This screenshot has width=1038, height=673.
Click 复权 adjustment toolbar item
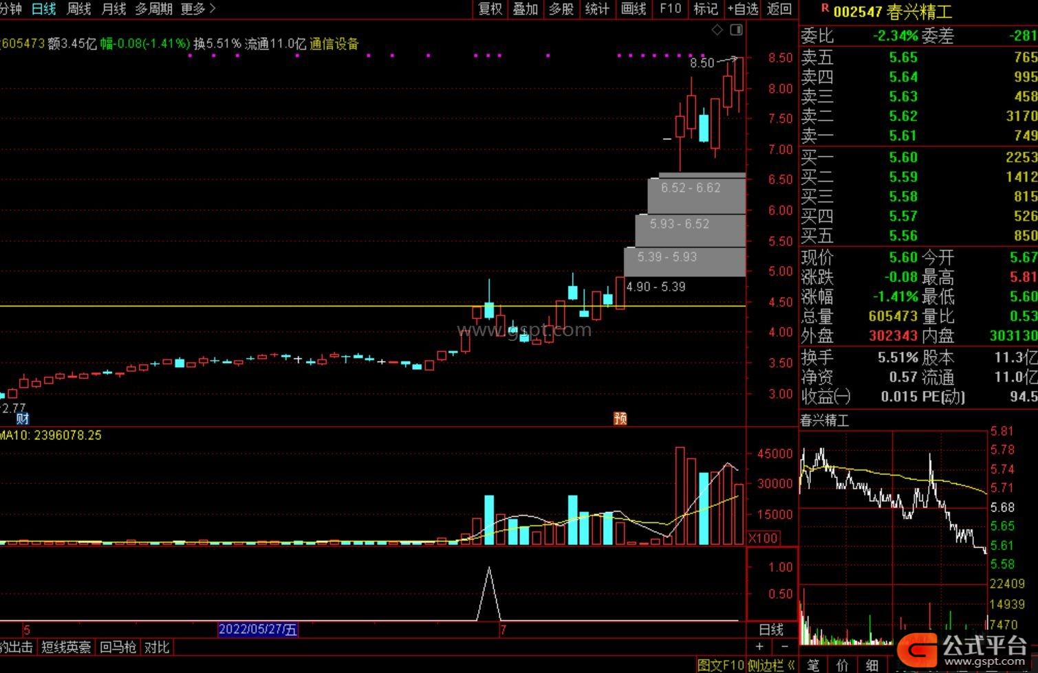point(490,9)
